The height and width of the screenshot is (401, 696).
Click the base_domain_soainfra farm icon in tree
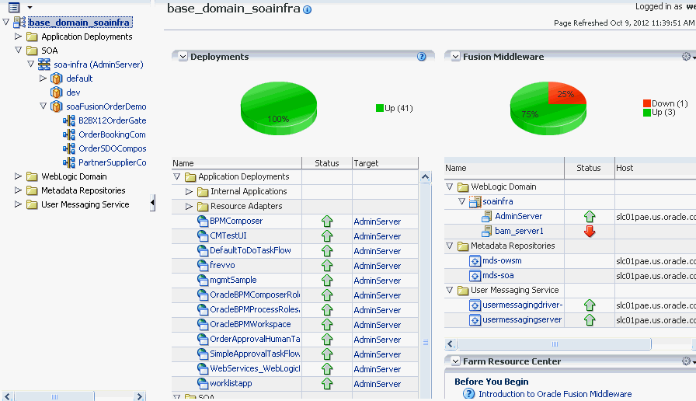tap(19, 23)
